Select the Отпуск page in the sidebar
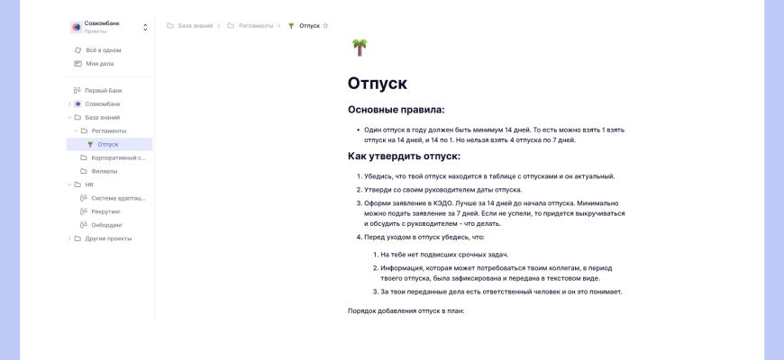 pos(107,144)
